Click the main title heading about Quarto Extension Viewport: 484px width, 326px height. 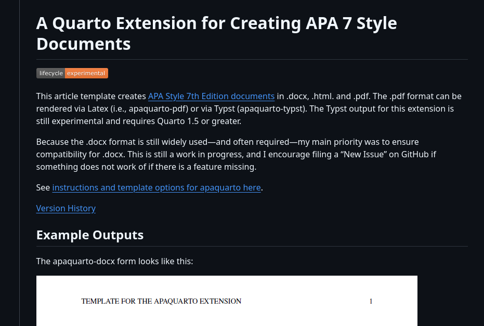tap(216, 33)
